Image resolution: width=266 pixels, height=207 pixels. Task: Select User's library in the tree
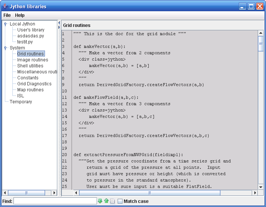click(31, 30)
